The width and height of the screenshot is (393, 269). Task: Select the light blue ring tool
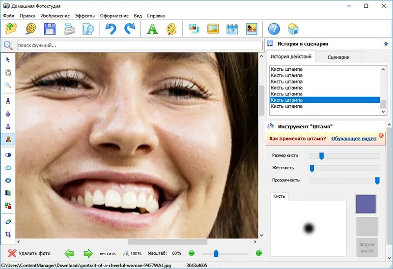[8, 168]
